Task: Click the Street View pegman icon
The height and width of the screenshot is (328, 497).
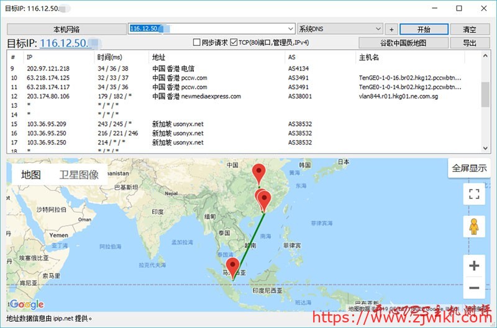Action: tap(474, 227)
